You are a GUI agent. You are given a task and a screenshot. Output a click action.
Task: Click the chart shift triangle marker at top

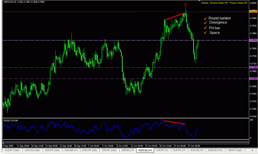coord(199,1)
